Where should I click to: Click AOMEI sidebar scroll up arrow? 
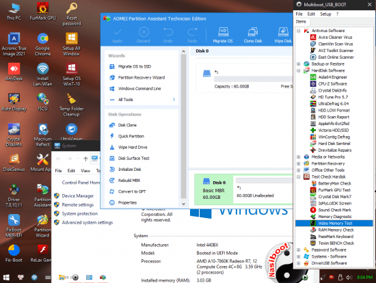[183, 51]
